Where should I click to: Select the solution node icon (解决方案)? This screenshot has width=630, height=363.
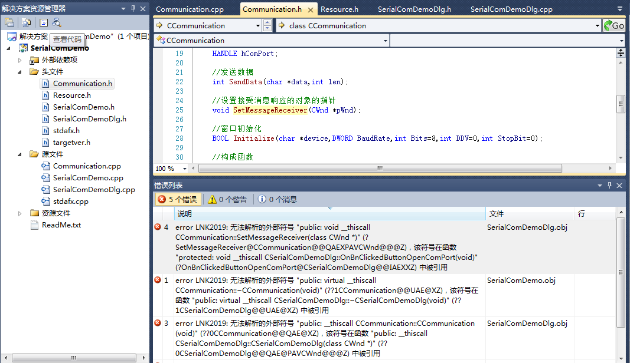(x=12, y=37)
